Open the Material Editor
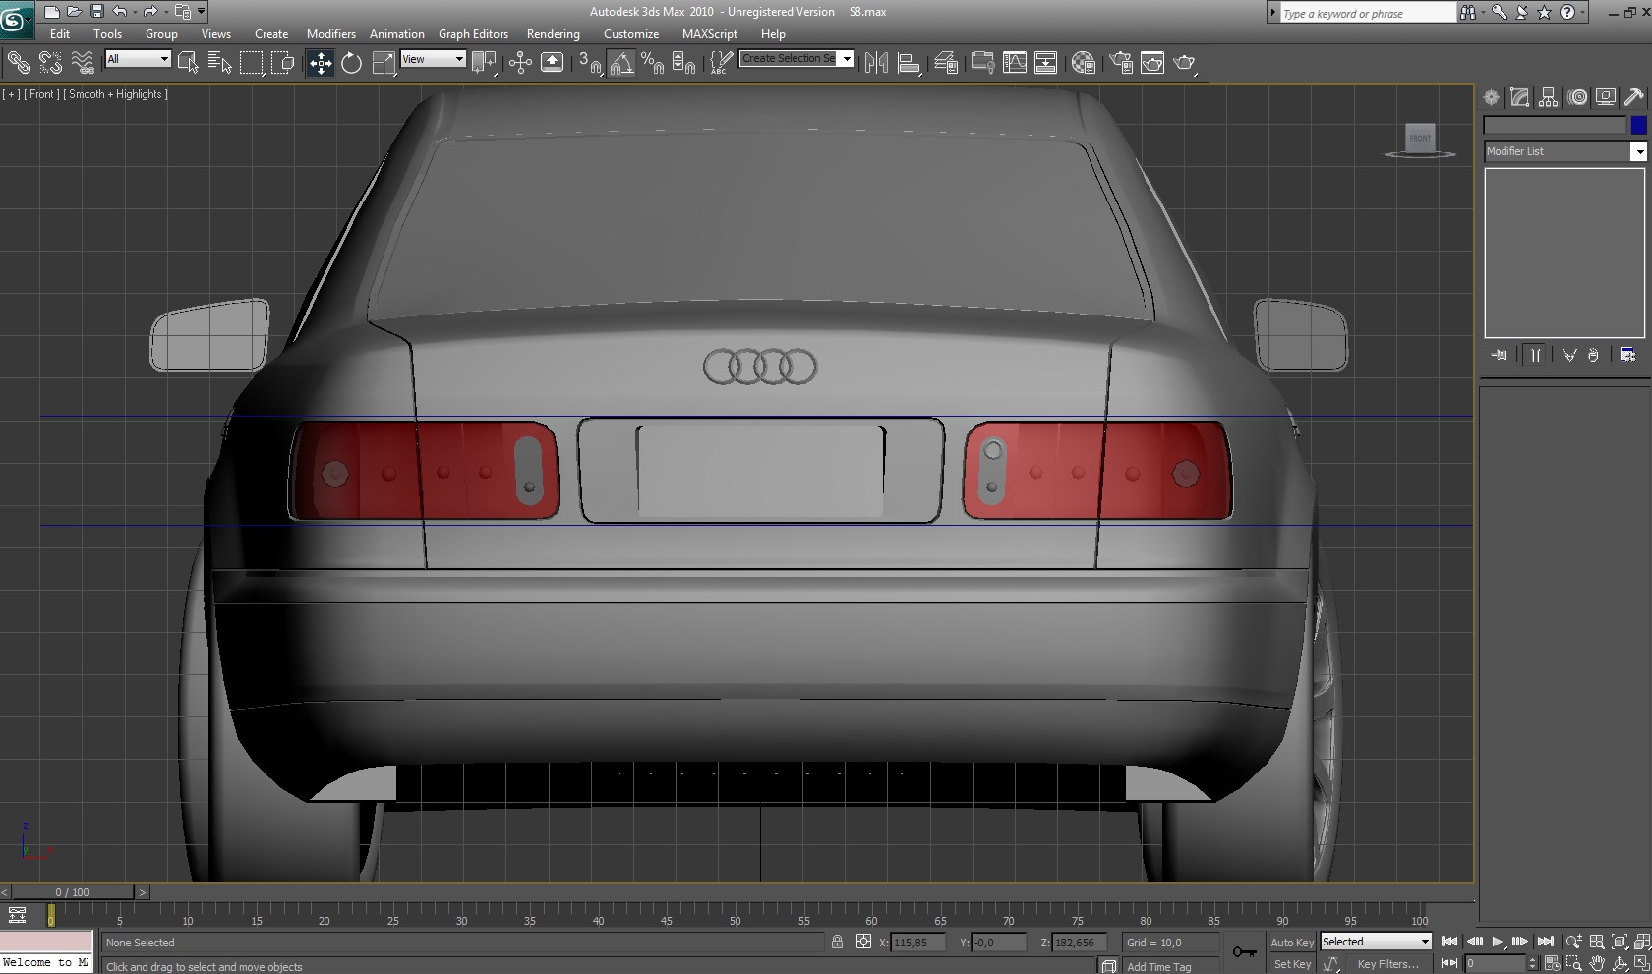Screen dimensions: 1652x974 tap(1083, 64)
